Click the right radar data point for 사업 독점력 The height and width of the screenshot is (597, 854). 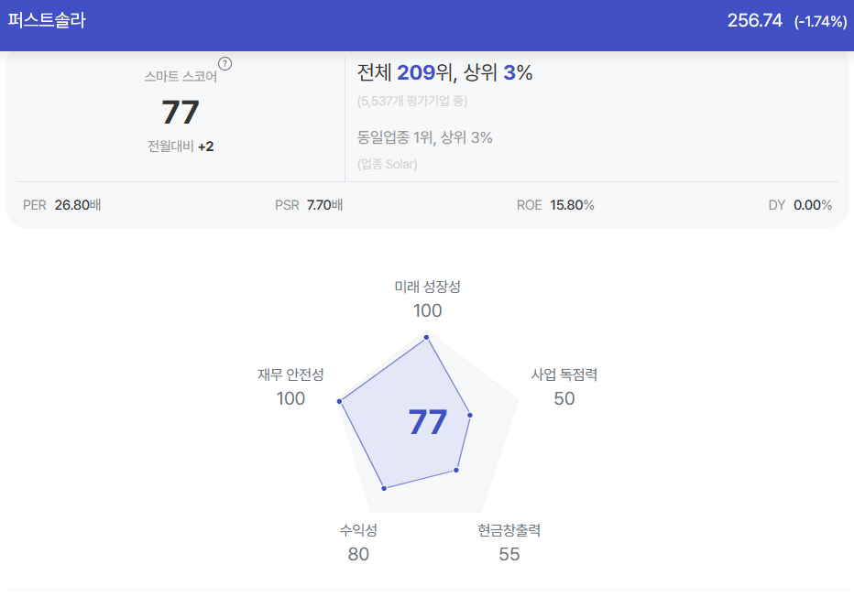coord(470,416)
